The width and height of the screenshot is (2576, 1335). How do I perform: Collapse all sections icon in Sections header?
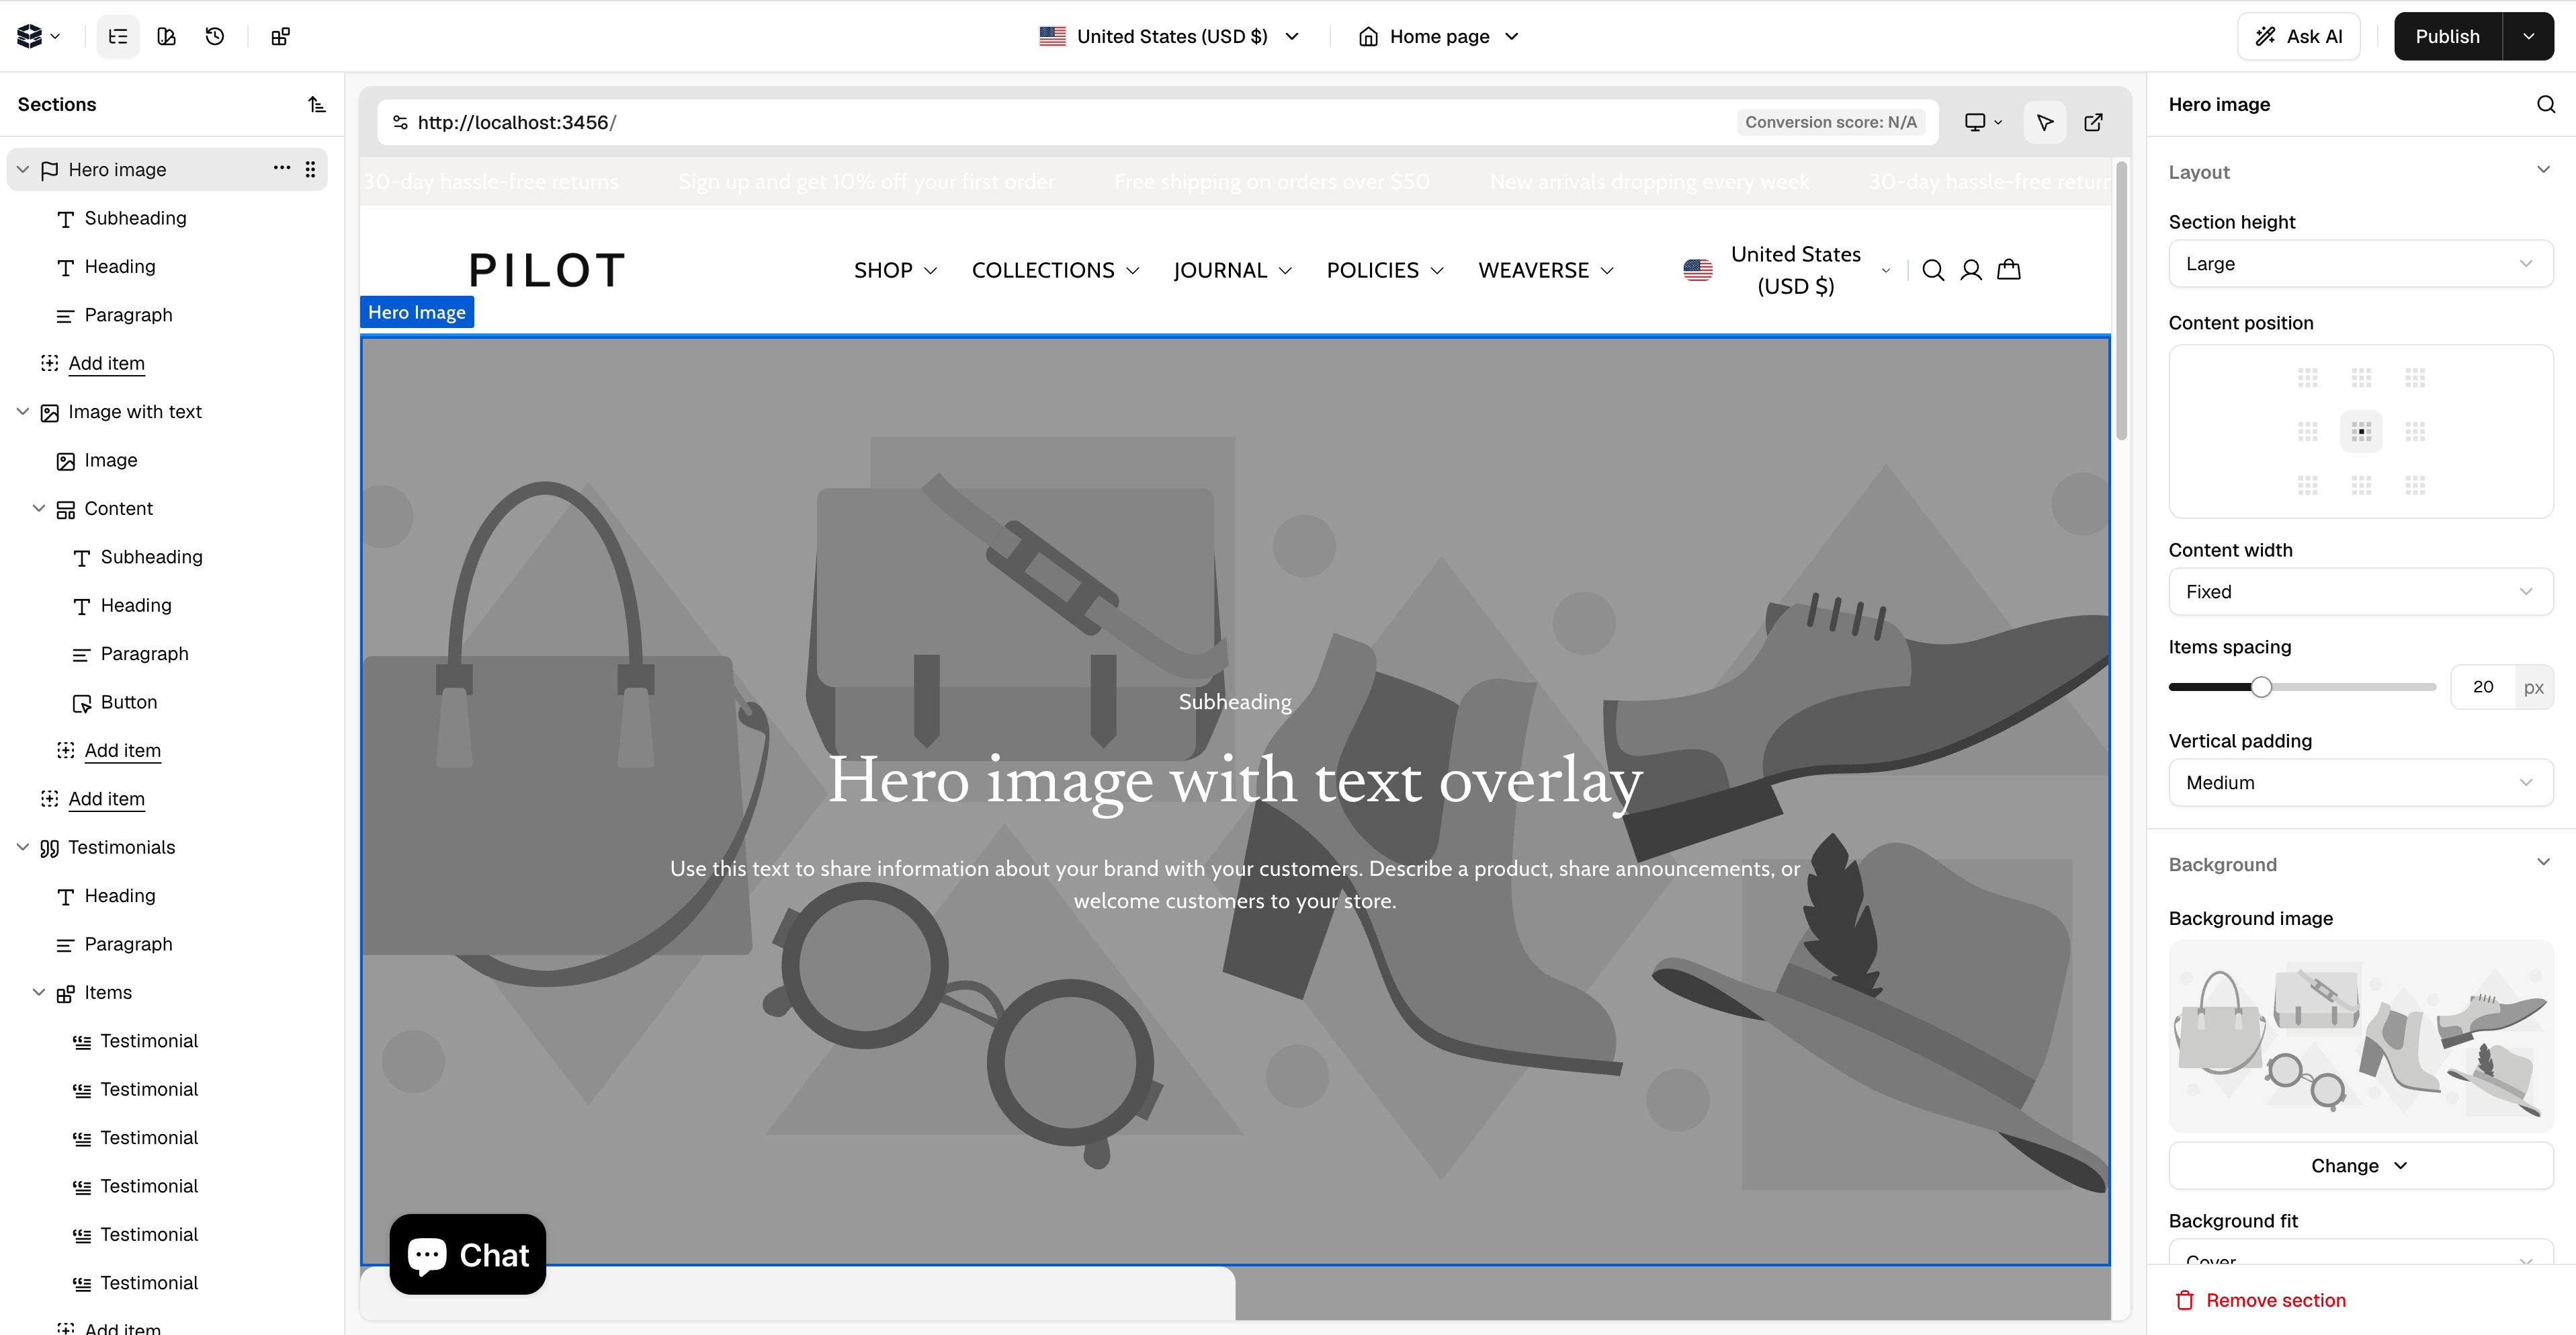(317, 104)
